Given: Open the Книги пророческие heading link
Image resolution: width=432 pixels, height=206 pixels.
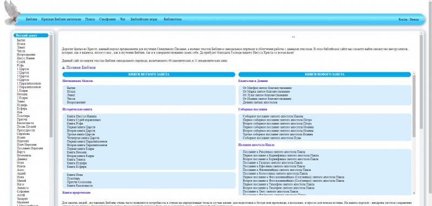Looking at the screenshot, I should (77, 193).
